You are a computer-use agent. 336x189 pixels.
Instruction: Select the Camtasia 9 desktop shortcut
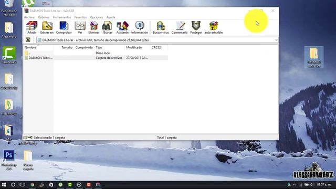(x=9, y=55)
